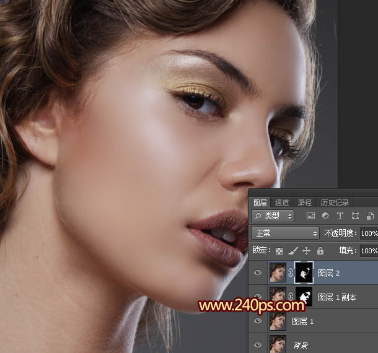Click mask link icon on 图层 2
Screen dimensions: 378x353
coord(290,272)
